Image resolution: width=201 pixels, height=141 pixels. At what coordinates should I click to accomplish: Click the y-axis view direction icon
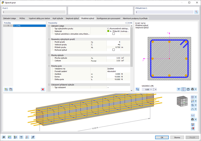(193, 101)
